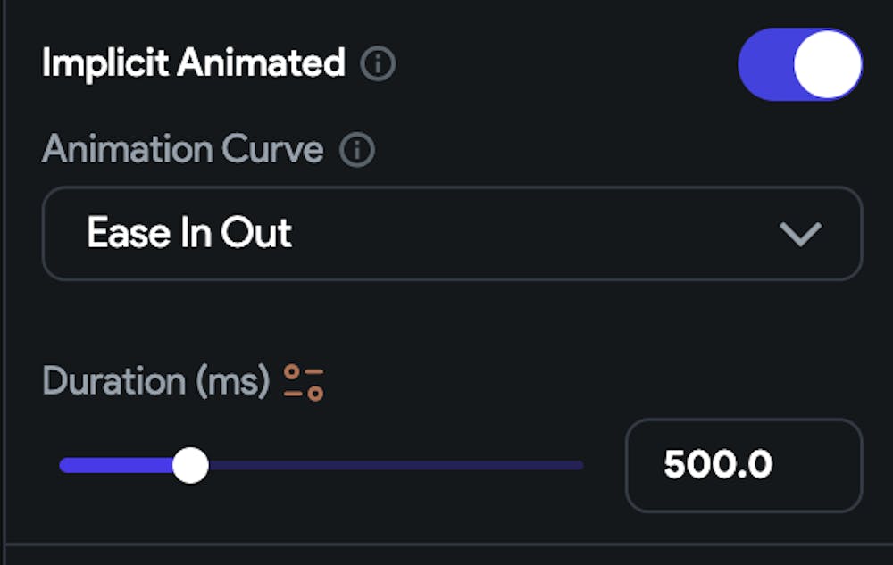Click the Duration (ms) label
Viewport: 893px width, 565px height.
[x=155, y=382]
